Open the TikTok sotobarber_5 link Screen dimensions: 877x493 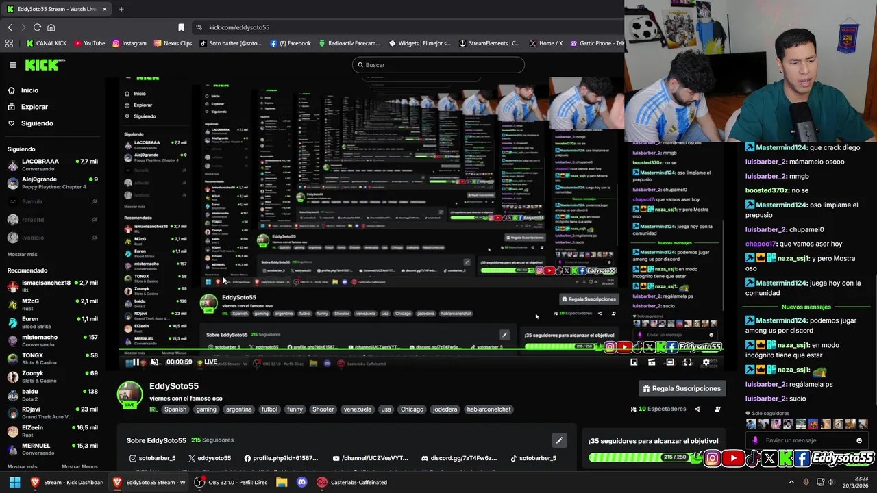(533, 458)
